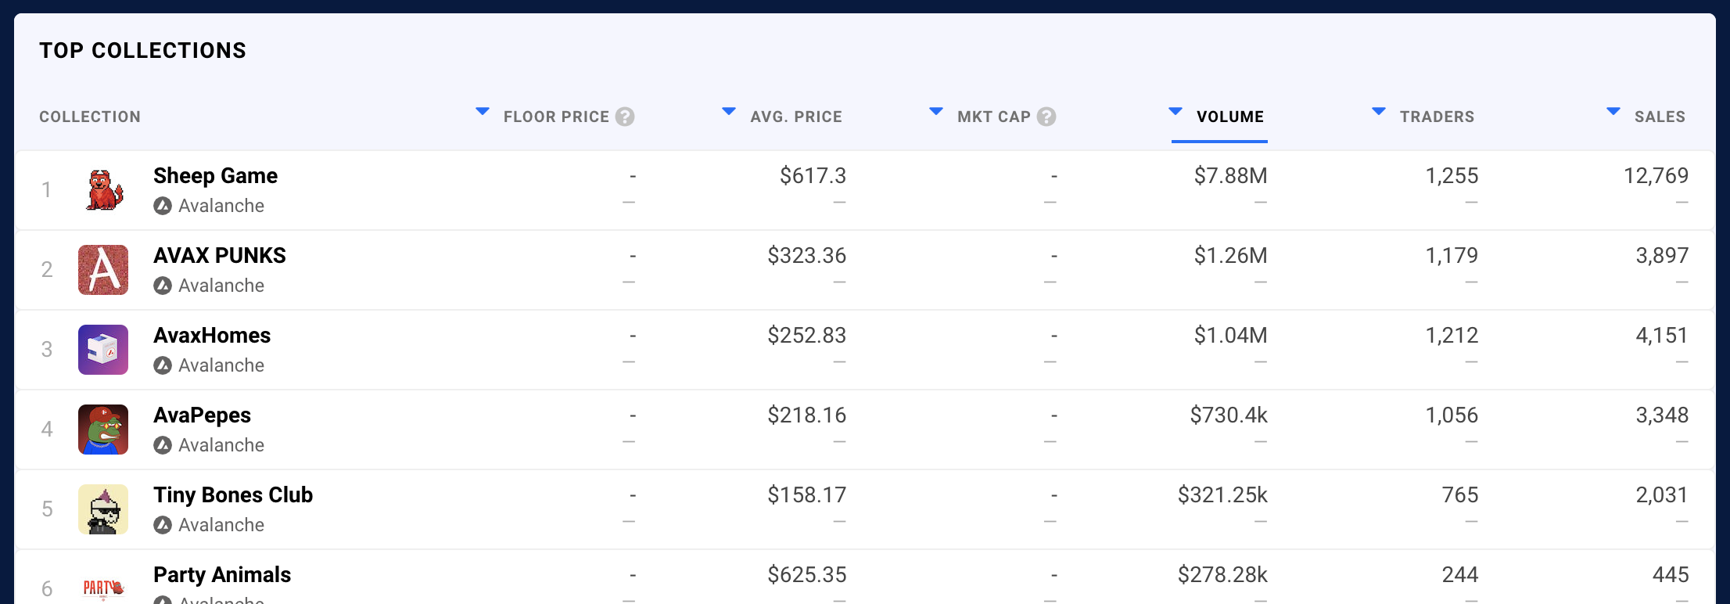The height and width of the screenshot is (604, 1730).
Task: Click the sort arrow beside Traders
Action: tap(1379, 112)
